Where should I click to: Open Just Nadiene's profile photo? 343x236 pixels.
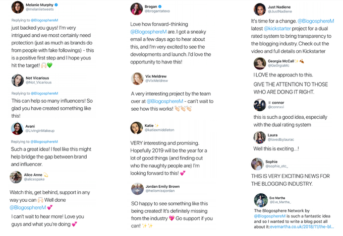pyautogui.click(x=260, y=9)
